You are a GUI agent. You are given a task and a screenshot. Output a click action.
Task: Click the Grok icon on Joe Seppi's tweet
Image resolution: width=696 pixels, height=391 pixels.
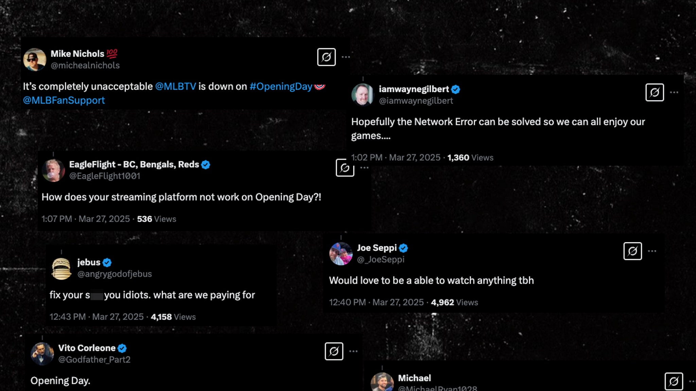point(632,251)
